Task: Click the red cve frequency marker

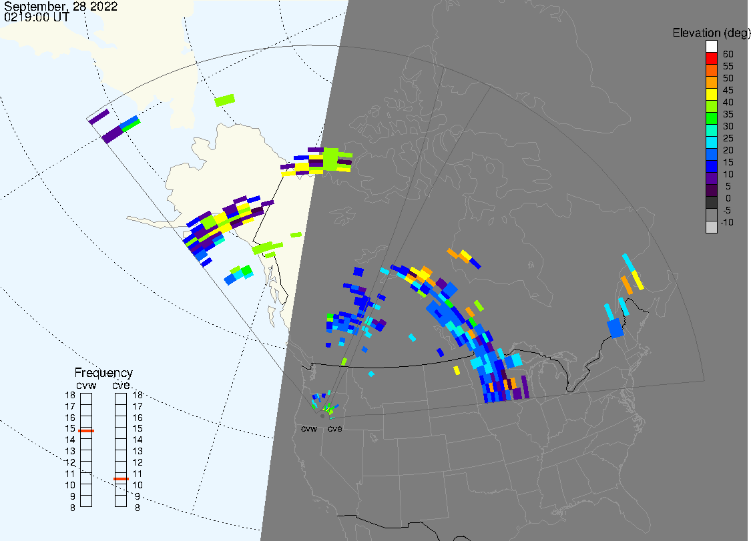Action: [121, 479]
